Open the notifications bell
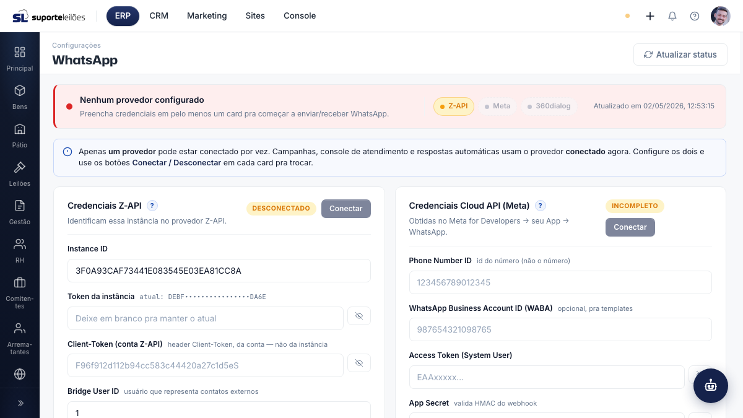This screenshot has height=418, width=743. pos(672,16)
